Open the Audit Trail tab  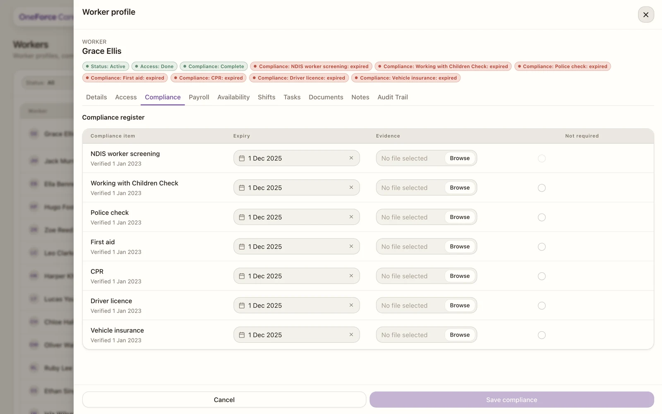[393, 97]
